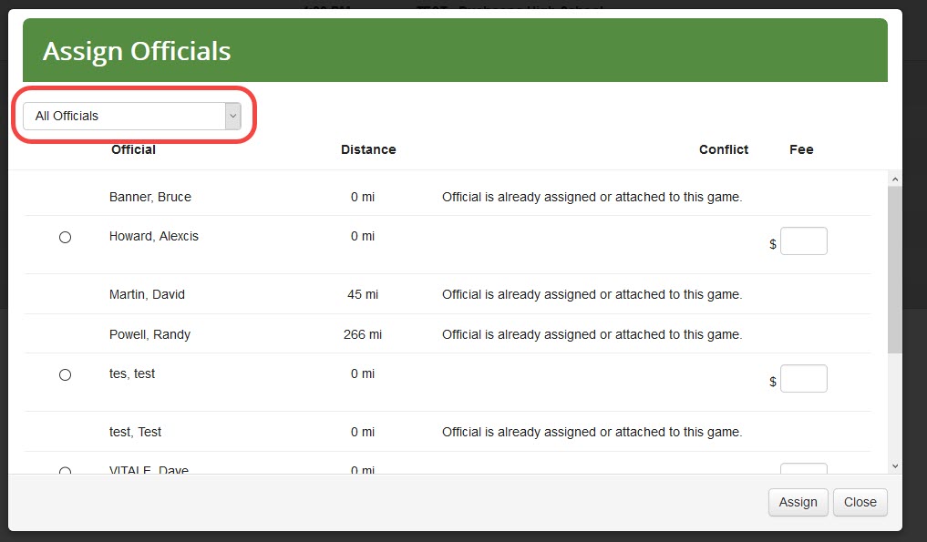Select the radio button for Howard, Alexcis
The image size is (927, 542).
click(65, 237)
